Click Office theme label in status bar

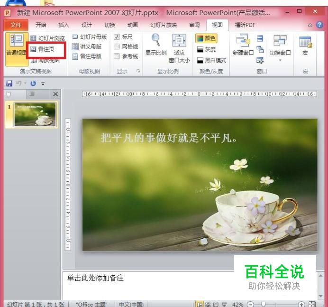[91, 304]
